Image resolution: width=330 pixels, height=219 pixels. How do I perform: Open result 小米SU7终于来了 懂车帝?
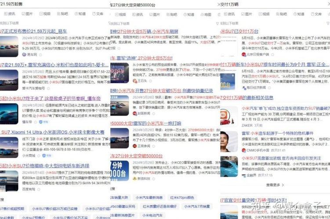50,99
